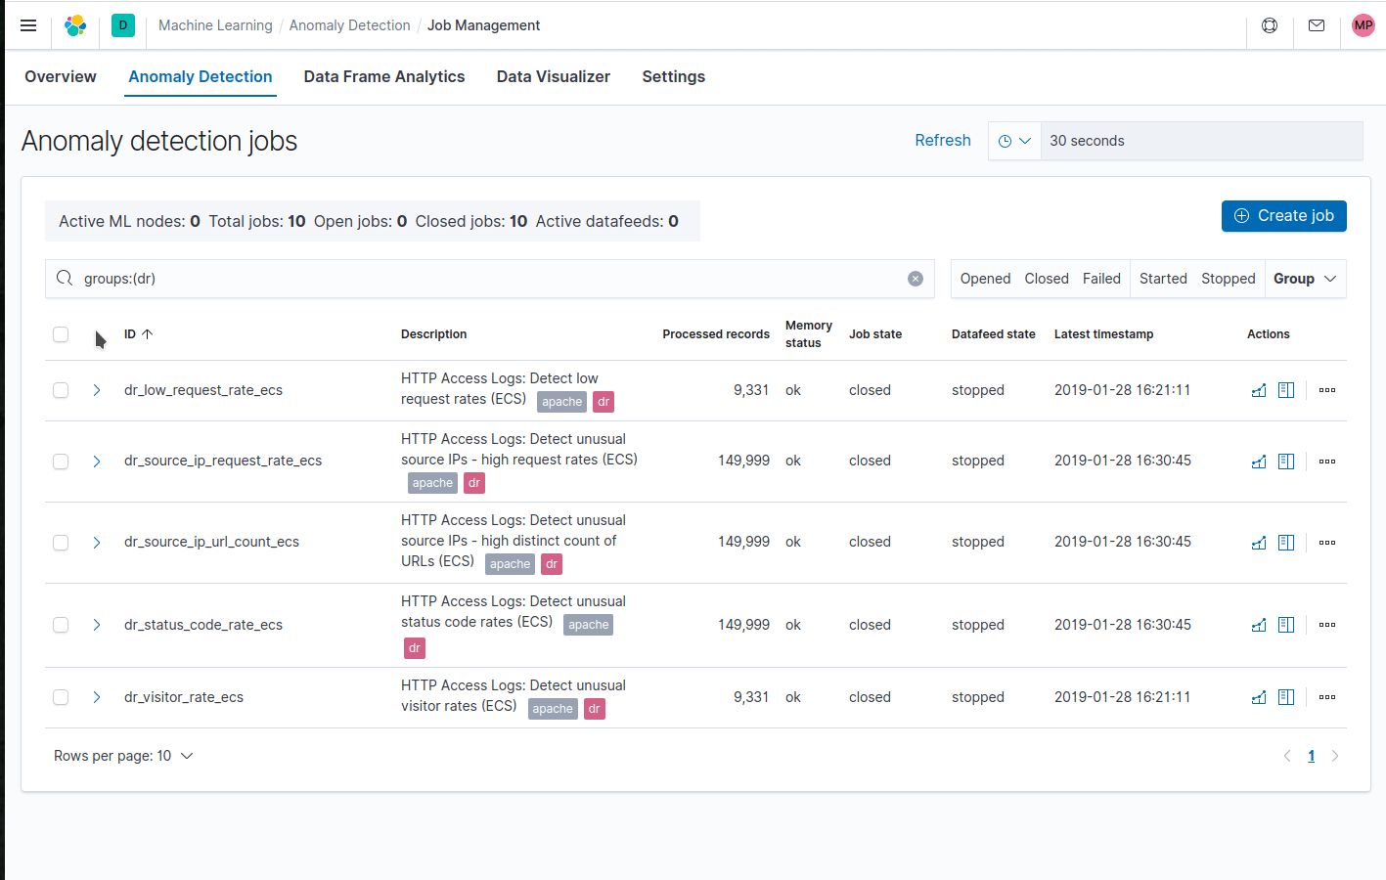Enable the Closed jobs filter

pyautogui.click(x=1046, y=278)
